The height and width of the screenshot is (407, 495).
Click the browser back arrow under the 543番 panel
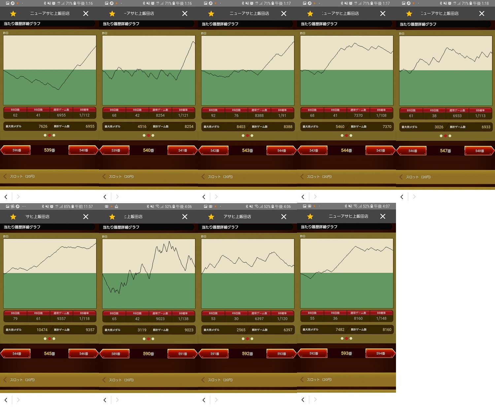[x=204, y=197]
